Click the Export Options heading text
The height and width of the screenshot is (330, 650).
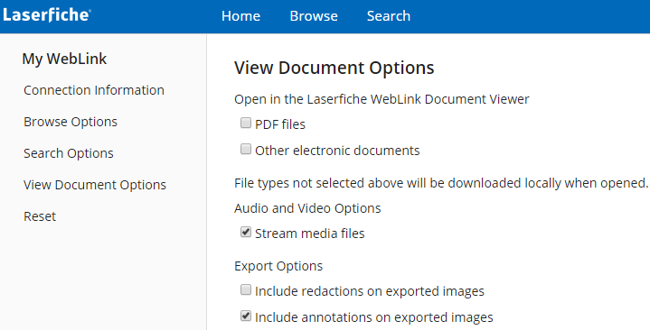point(278,266)
